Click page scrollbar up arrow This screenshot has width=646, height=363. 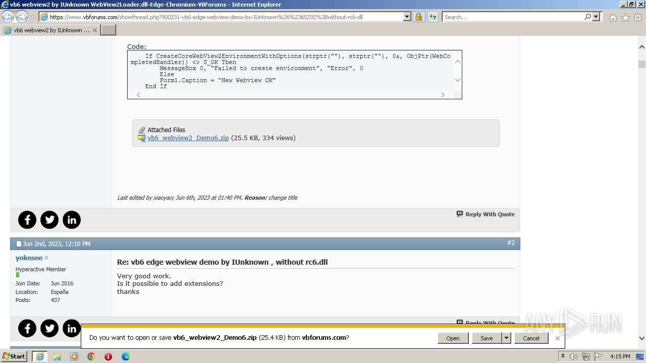click(x=642, y=47)
